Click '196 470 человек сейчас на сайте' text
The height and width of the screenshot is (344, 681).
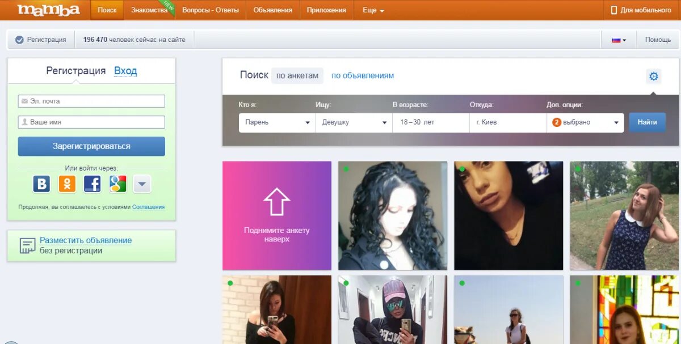pyautogui.click(x=134, y=40)
